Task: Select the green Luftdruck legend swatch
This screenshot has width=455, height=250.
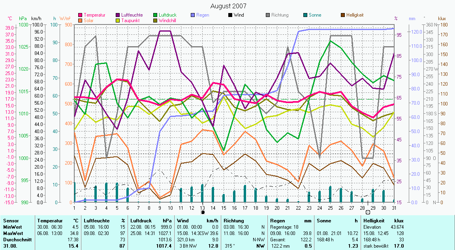Action: (x=156, y=15)
